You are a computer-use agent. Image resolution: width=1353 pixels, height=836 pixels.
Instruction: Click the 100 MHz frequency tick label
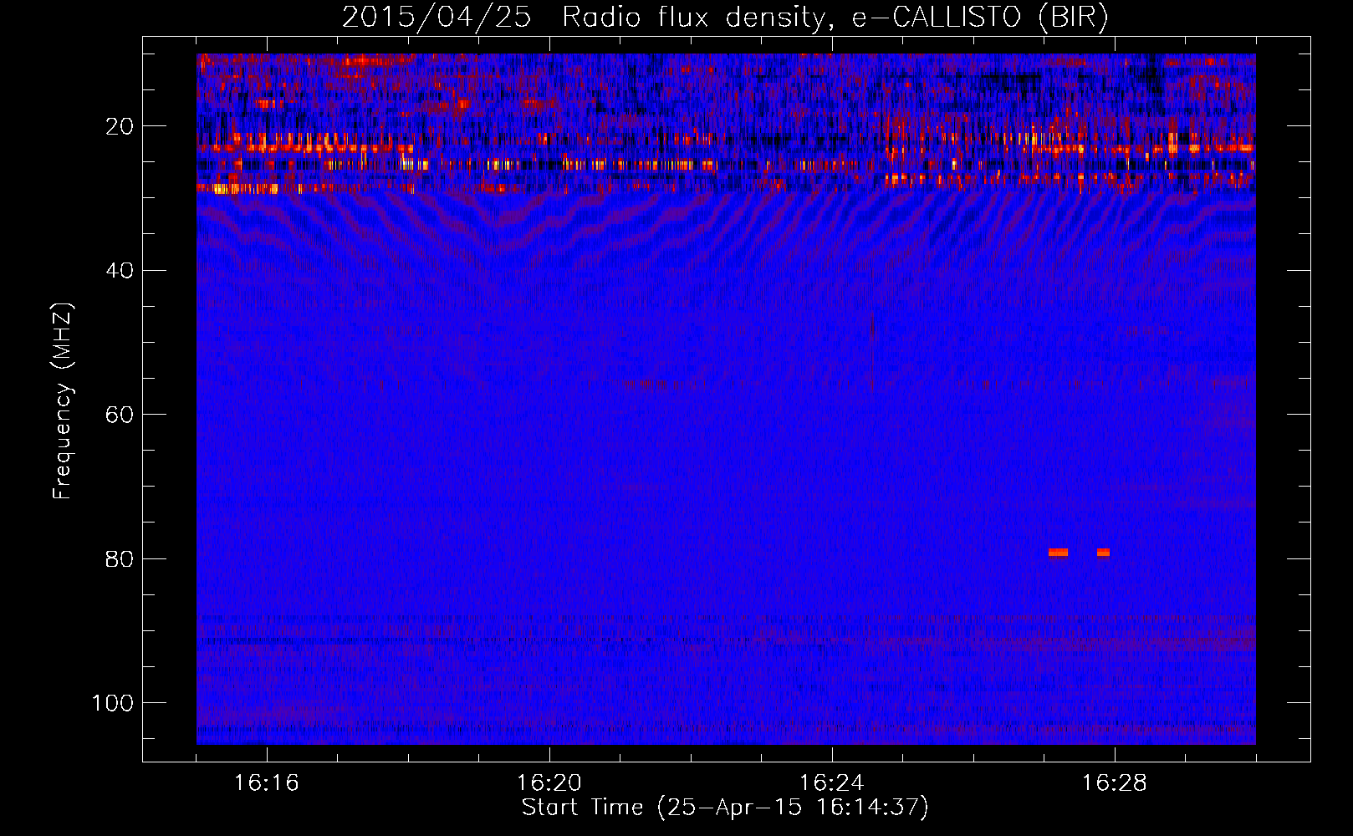click(x=113, y=703)
